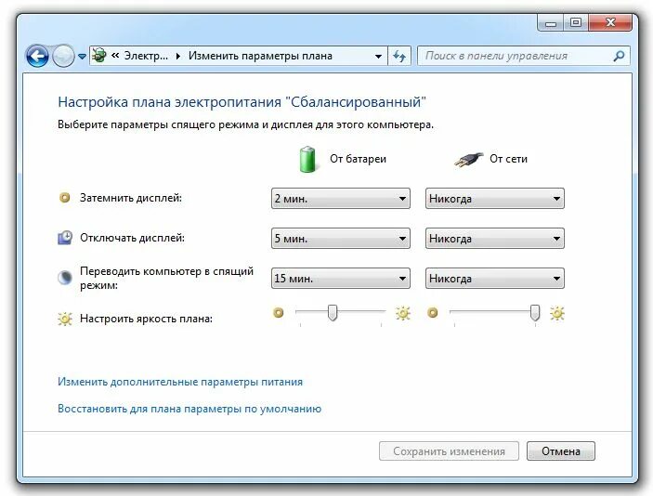653x496 pixels.
Task: Open address bar history dropdown arrow
Action: click(378, 57)
